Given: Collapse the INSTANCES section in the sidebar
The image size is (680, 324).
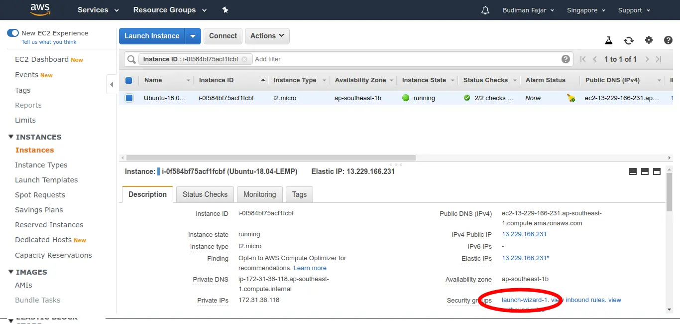Looking at the screenshot, I should [11, 137].
